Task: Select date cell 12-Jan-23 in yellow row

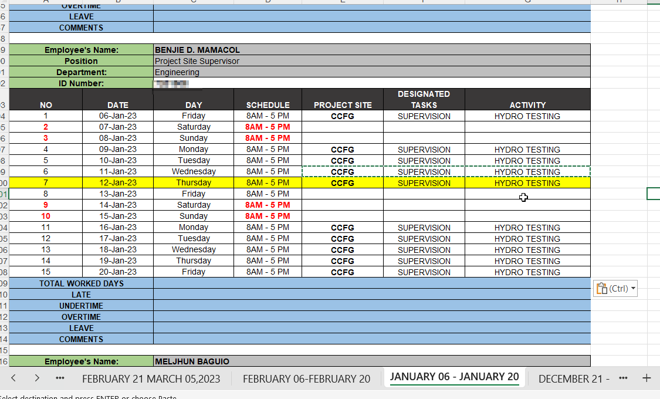Action: point(118,182)
